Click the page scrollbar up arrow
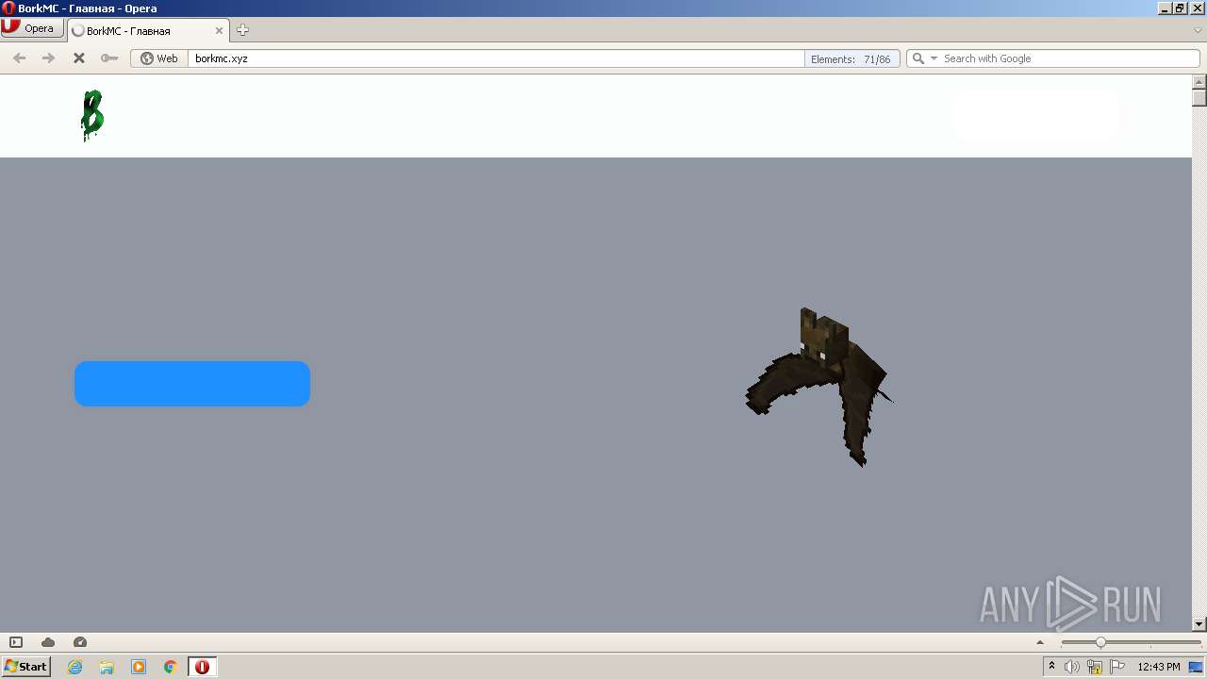Viewport: 1207px width, 679px height. pyautogui.click(x=1199, y=82)
